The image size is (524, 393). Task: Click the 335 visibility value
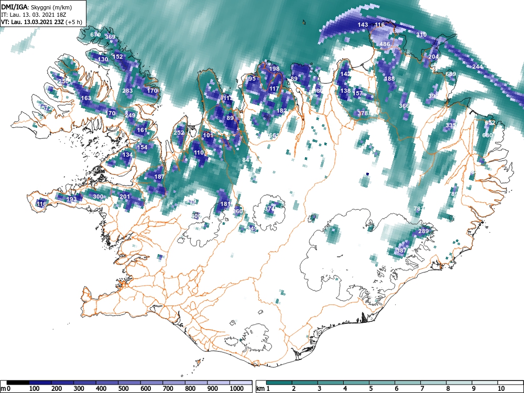pyautogui.click(x=451, y=125)
